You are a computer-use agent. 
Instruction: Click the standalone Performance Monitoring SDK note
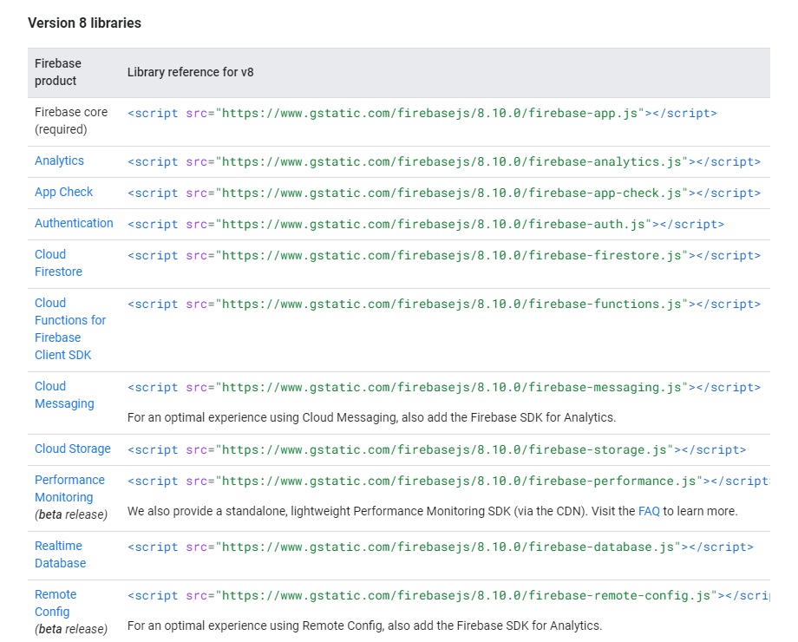433,511
